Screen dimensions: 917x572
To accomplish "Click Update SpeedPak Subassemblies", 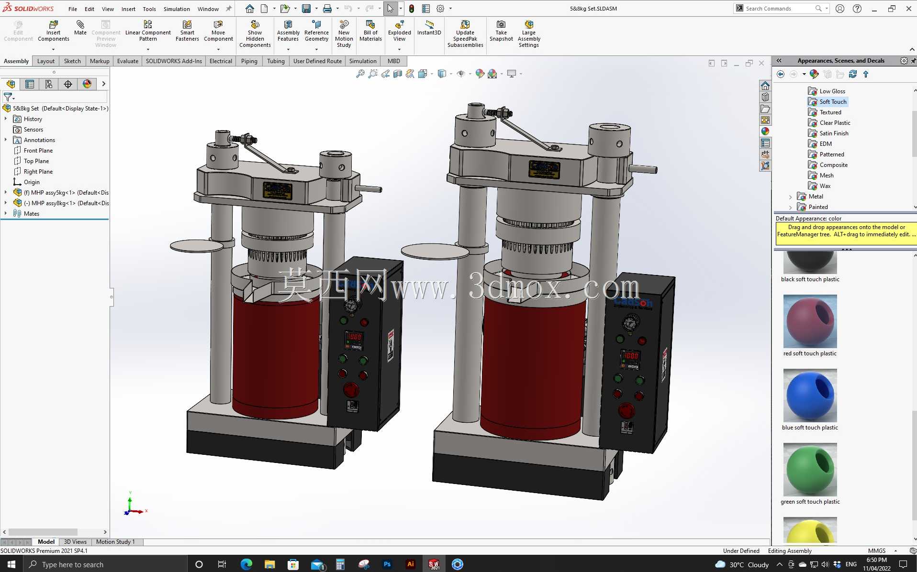I will [465, 33].
